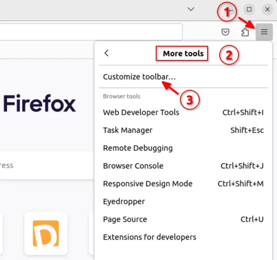Go back using the More tools back arrow
Image resolution: width=277 pixels, height=260 pixels.
point(106,53)
